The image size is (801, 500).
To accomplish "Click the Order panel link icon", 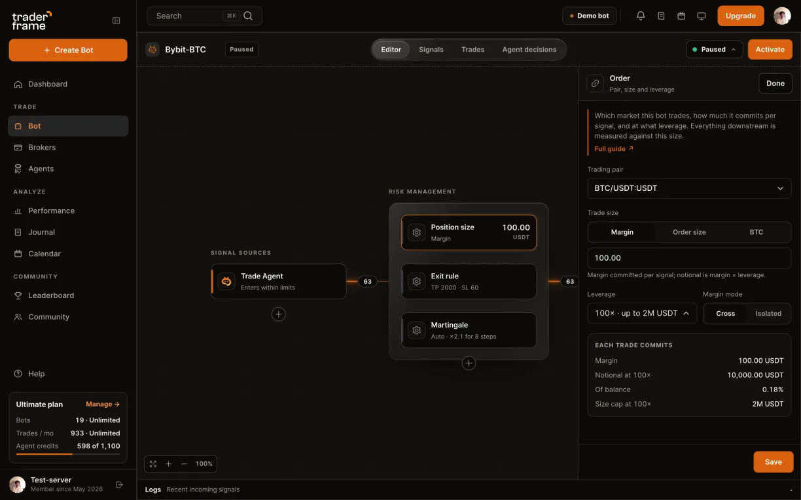I will (x=595, y=84).
